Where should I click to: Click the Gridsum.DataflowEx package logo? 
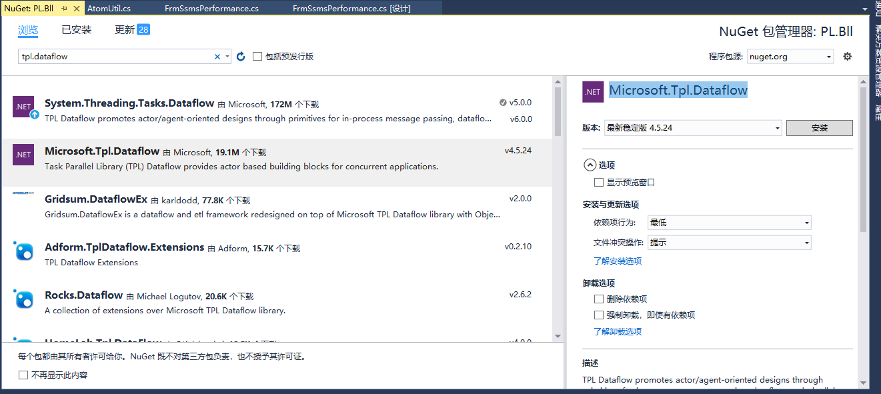click(x=23, y=193)
